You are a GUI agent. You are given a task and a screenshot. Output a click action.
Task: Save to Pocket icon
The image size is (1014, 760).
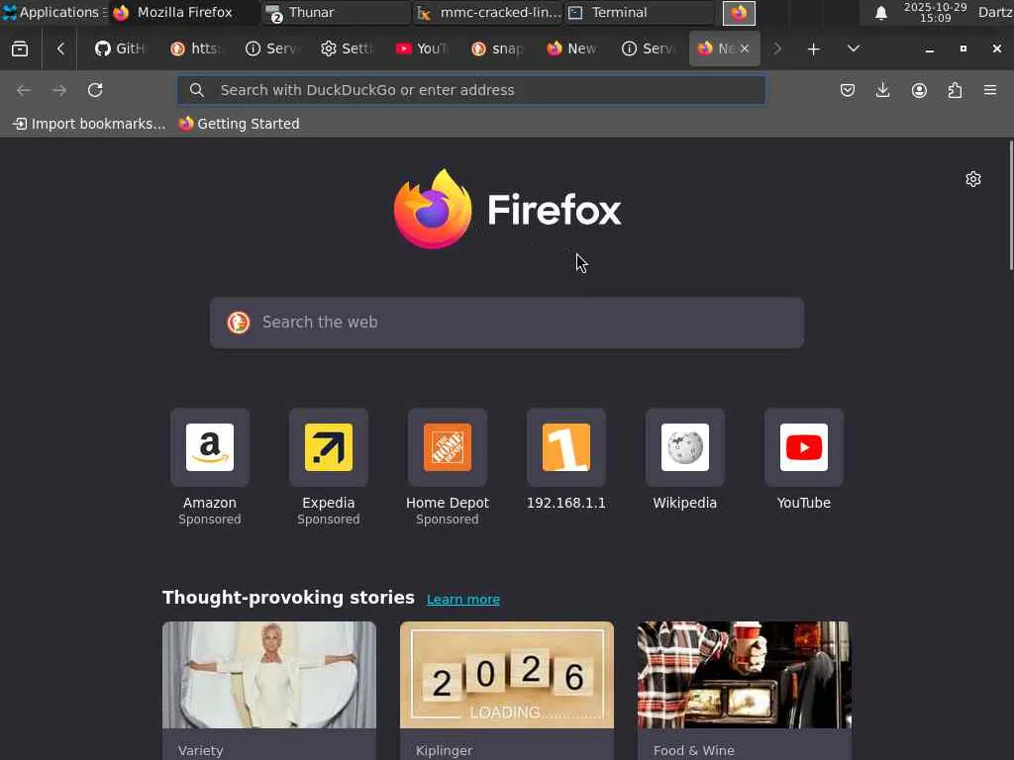tap(848, 90)
